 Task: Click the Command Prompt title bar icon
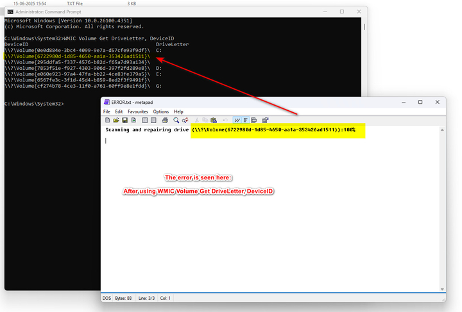[10, 12]
